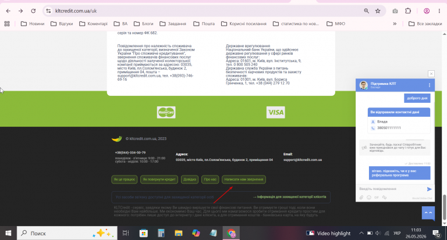Click the referral program chat message
Screen dimensions: 447x240
[400, 173]
